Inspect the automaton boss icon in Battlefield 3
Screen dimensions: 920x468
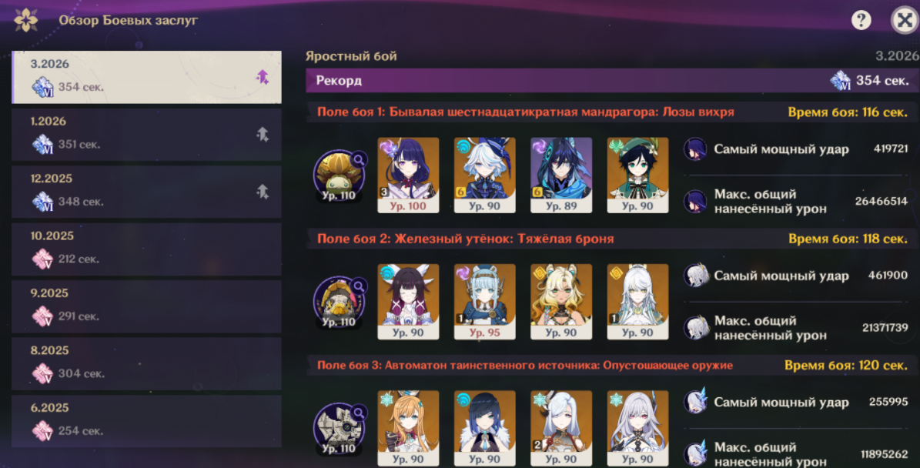click(x=340, y=429)
